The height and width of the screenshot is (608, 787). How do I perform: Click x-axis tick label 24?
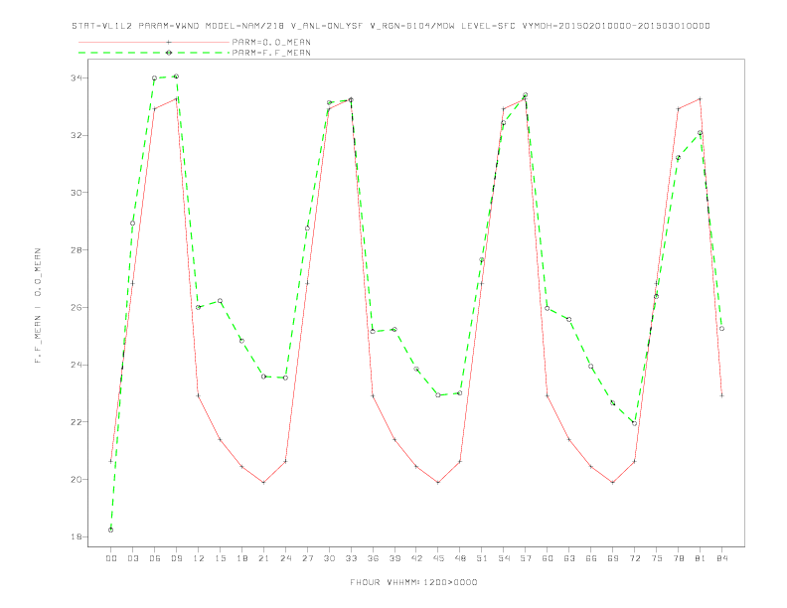coord(285,558)
